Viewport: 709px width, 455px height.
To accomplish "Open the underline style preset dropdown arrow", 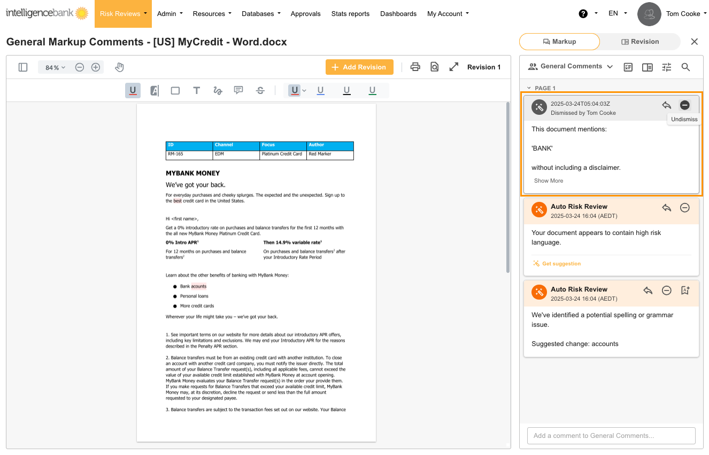I will [x=304, y=91].
